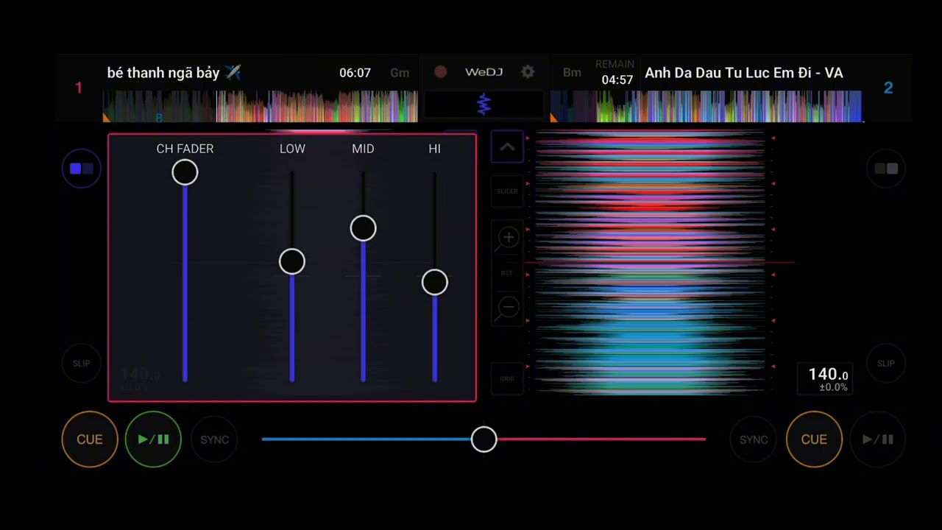Toggle deck 1 layout switch icon
942x530 pixels.
tap(81, 169)
